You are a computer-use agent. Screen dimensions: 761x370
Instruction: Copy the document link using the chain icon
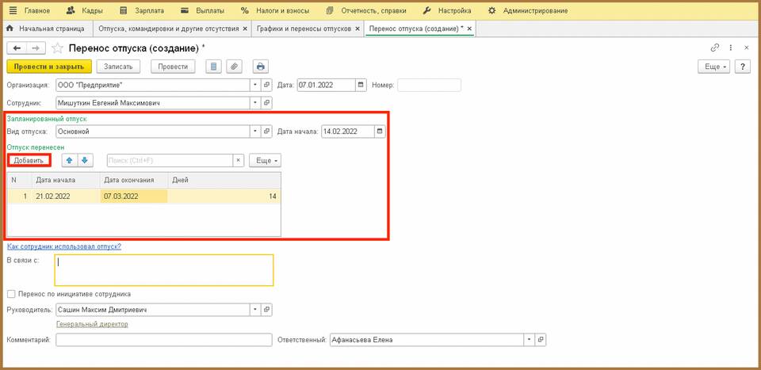(x=715, y=48)
